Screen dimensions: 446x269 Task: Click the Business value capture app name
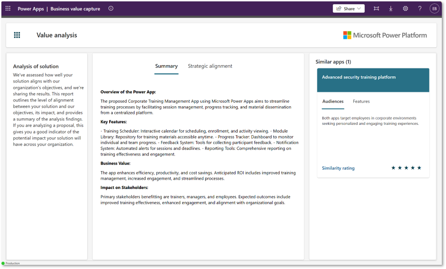[75, 9]
